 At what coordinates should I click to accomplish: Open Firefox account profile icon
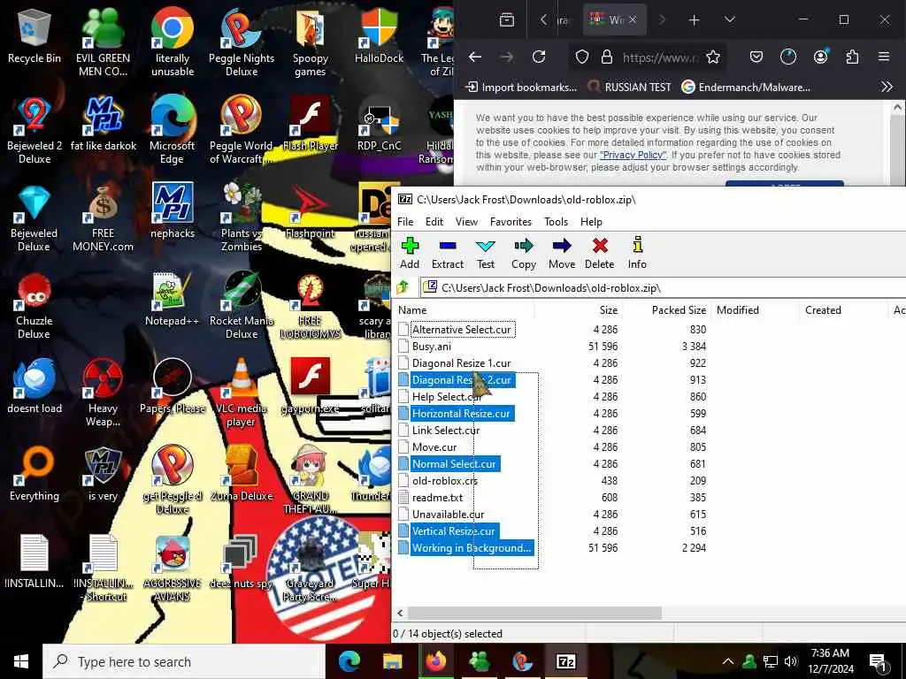coord(820,57)
